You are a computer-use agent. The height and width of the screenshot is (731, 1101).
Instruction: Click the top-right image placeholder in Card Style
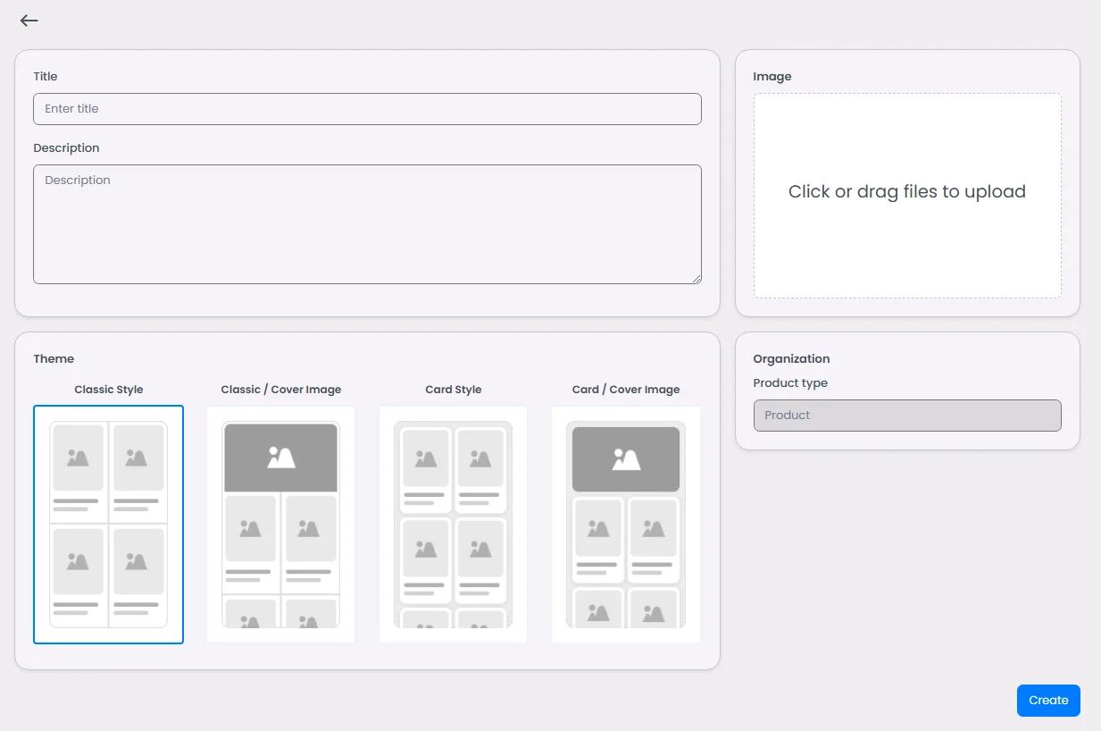(x=480, y=459)
